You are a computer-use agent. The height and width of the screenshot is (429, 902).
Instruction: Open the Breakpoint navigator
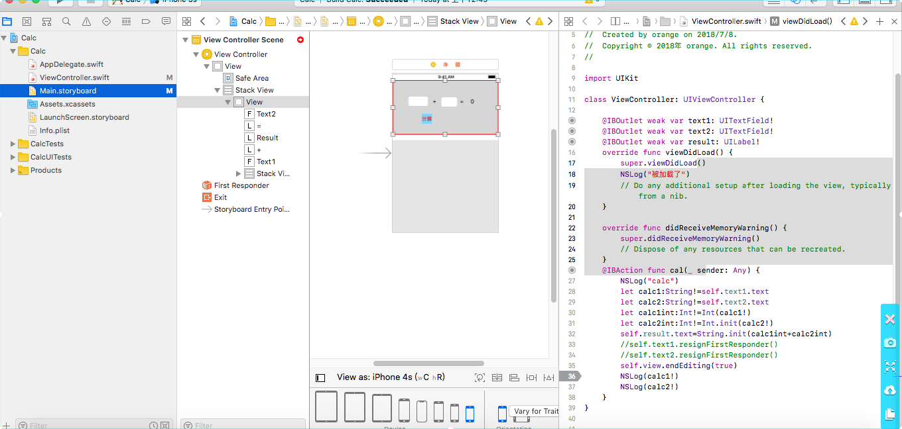pos(147,21)
